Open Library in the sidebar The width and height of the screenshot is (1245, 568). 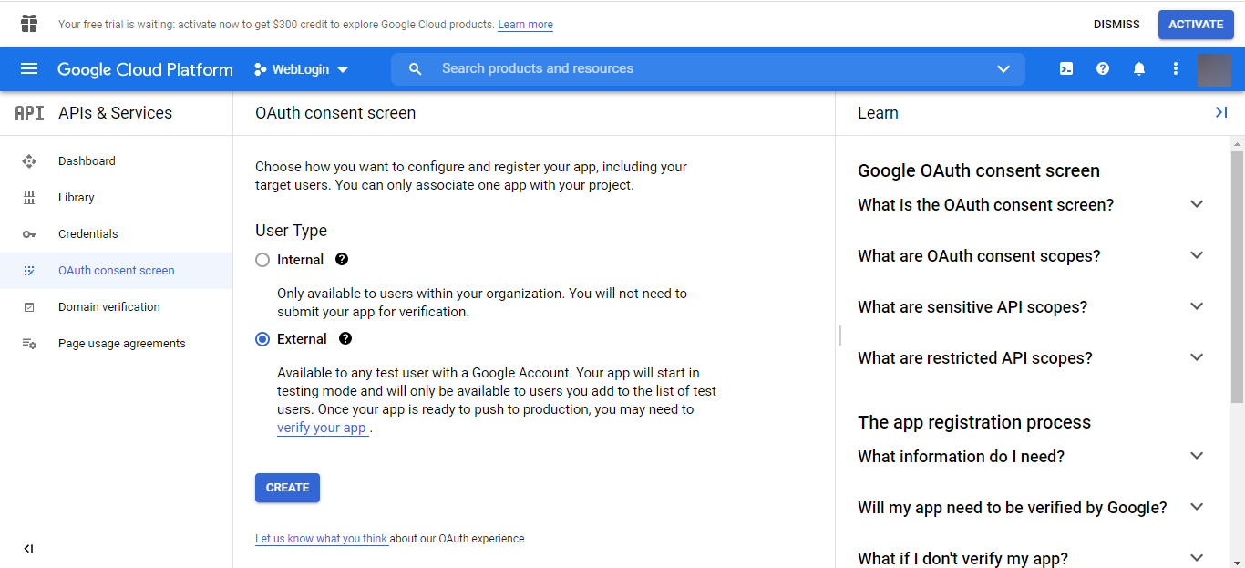click(116, 198)
